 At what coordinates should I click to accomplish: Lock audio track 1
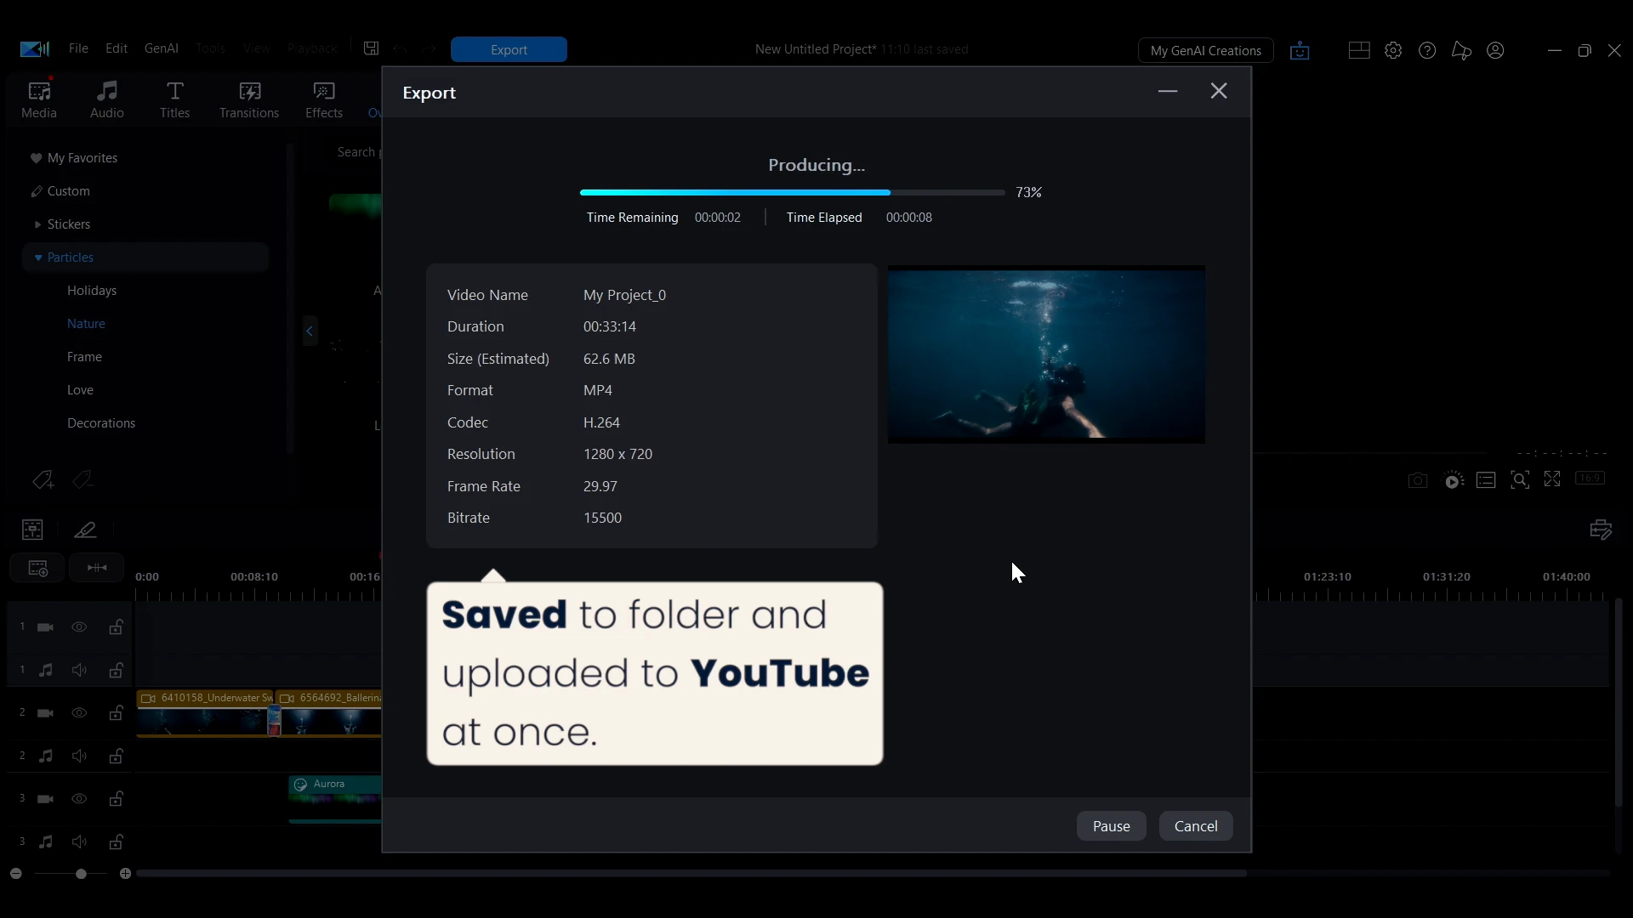(x=116, y=671)
